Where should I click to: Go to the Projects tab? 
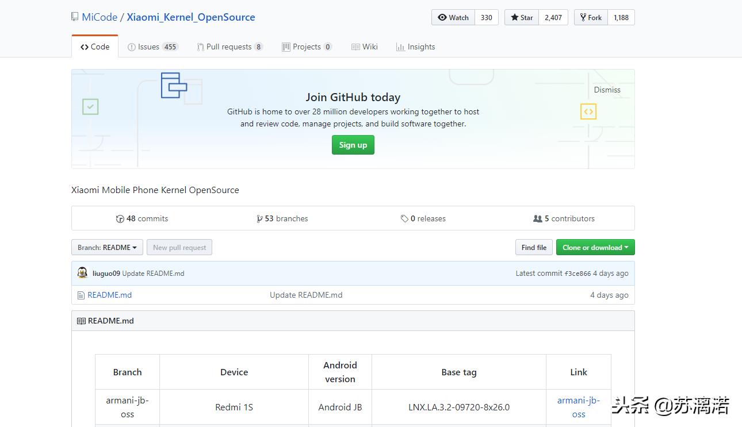pyautogui.click(x=307, y=47)
